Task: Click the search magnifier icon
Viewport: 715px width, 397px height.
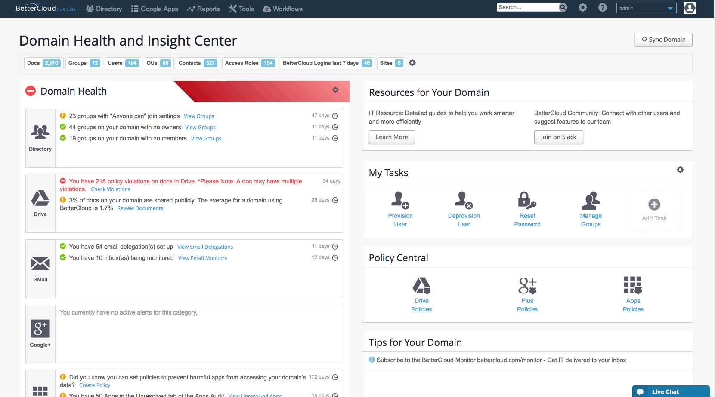Action: coord(563,7)
